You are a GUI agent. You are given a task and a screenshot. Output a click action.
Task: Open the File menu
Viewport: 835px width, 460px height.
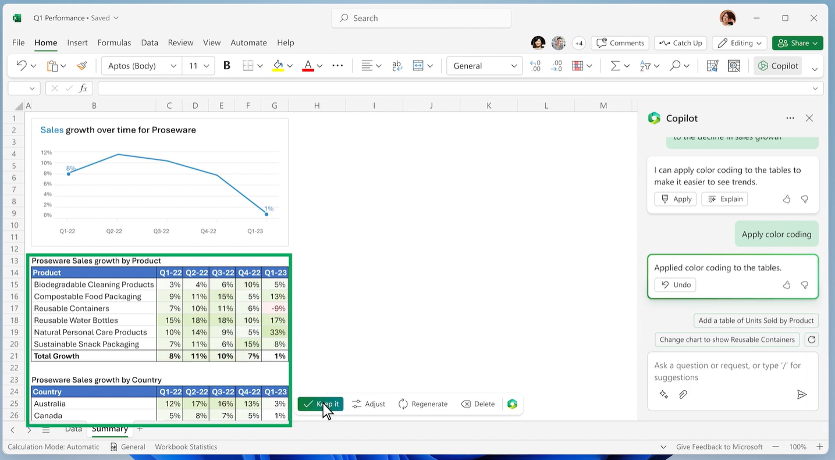coord(19,42)
